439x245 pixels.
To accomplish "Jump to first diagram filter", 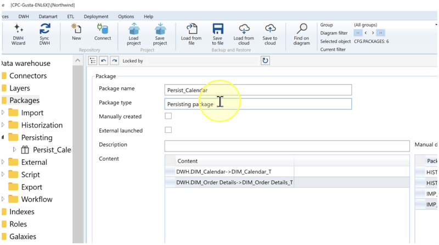I will (x=358, y=33).
